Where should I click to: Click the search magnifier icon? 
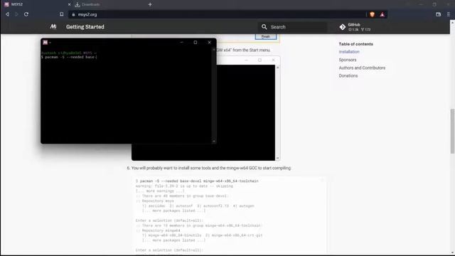tap(264, 27)
